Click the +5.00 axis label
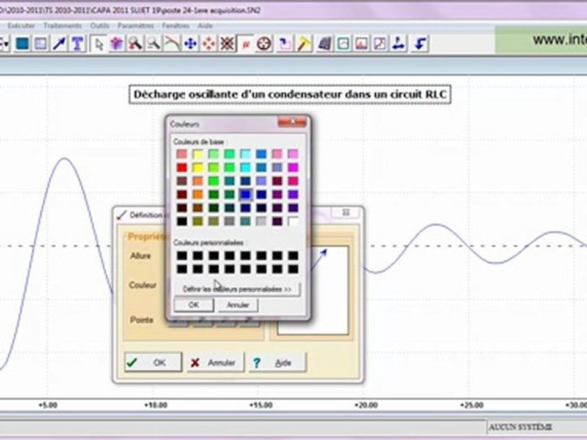Viewport: 587px width, 440px height. [48, 405]
